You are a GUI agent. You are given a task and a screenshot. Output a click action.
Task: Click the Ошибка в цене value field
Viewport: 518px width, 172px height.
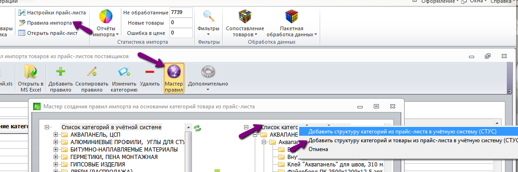pyautogui.click(x=181, y=33)
